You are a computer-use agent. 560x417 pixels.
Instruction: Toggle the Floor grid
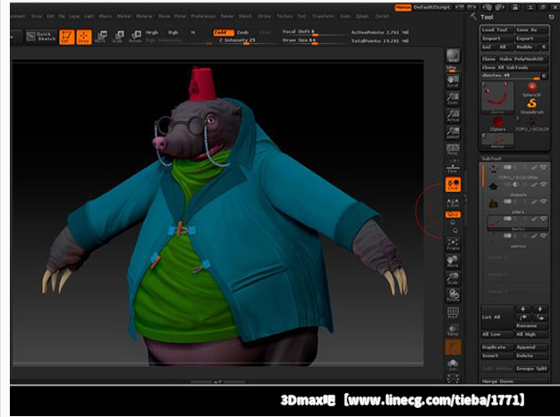(x=453, y=168)
